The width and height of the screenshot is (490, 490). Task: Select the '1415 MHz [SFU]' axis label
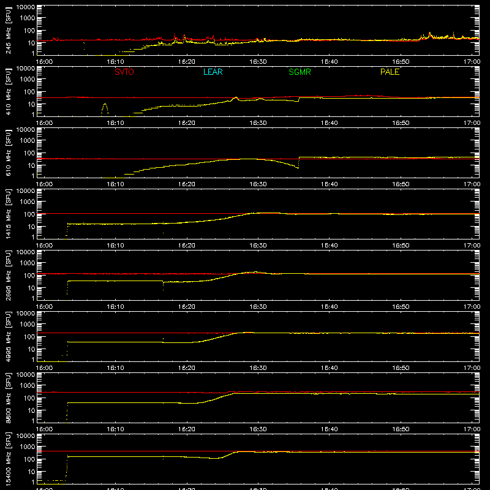(9, 214)
